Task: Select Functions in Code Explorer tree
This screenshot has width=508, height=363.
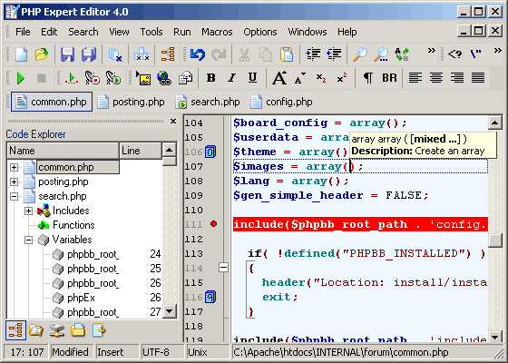Action: (x=73, y=225)
